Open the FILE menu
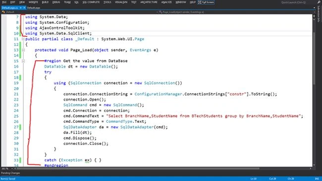 pyautogui.click(x=4, y=2)
